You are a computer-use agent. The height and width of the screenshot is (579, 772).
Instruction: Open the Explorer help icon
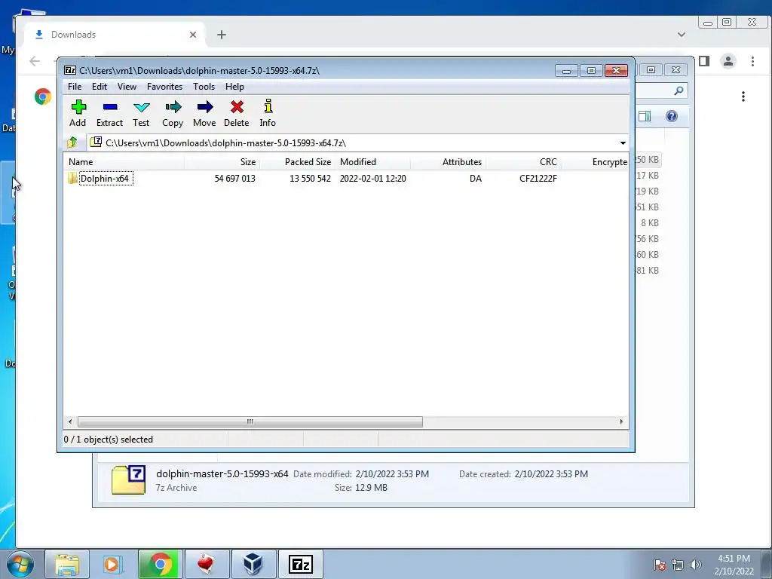point(672,116)
